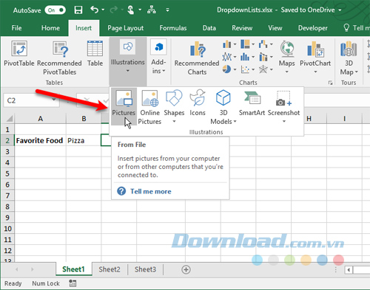Insert Line or Area chart dropdown
The width and height of the screenshot is (370, 290).
(229, 57)
